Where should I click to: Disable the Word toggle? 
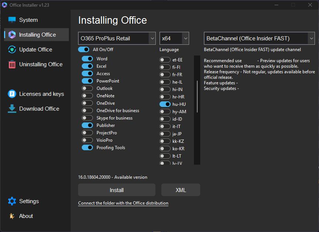click(87, 59)
